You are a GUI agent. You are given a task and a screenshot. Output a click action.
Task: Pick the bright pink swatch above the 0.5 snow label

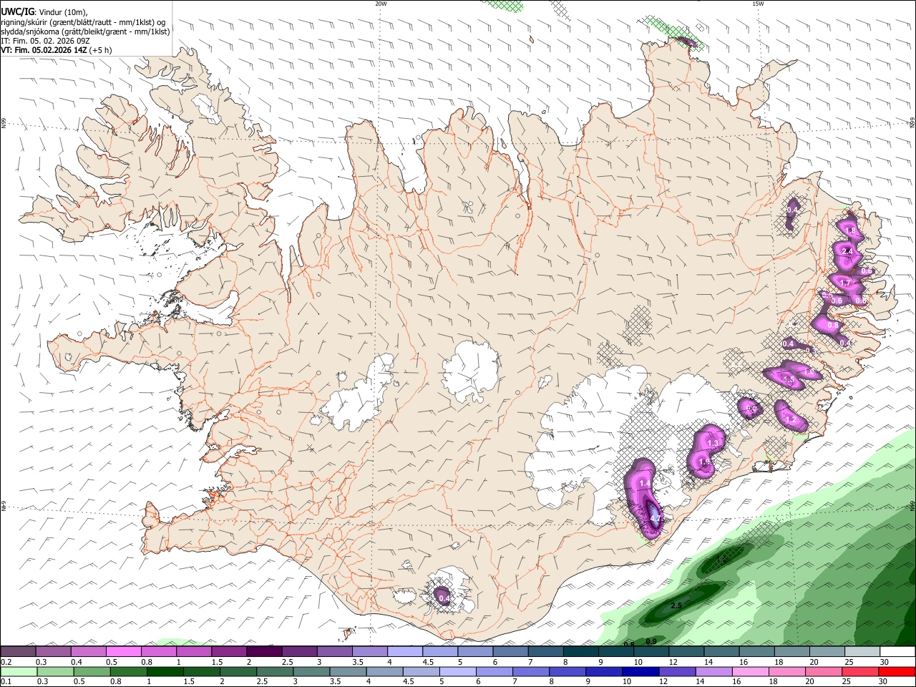point(123,652)
